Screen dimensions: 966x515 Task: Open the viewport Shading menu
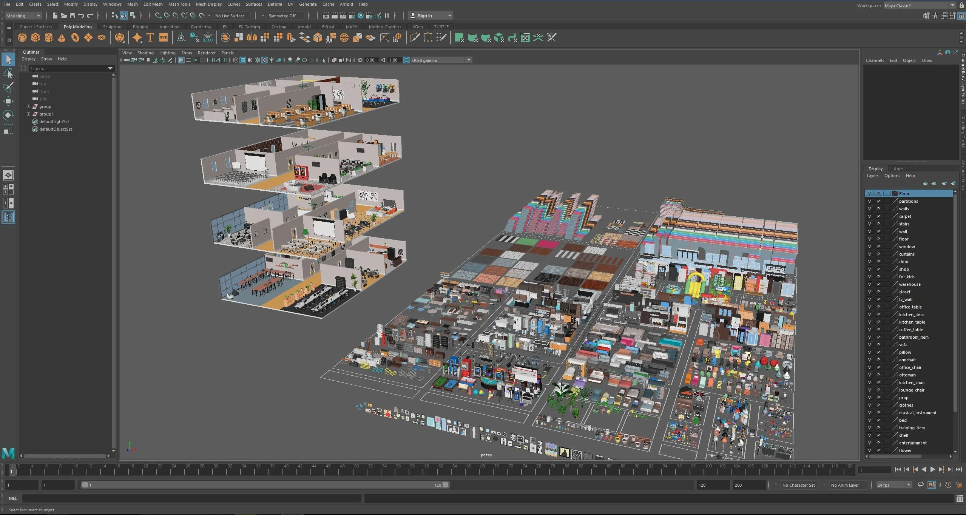click(x=145, y=53)
